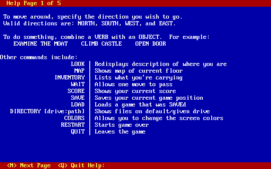Click the Help Page 1 of 5 title
Screen dimensions: 271x169
point(34,3)
